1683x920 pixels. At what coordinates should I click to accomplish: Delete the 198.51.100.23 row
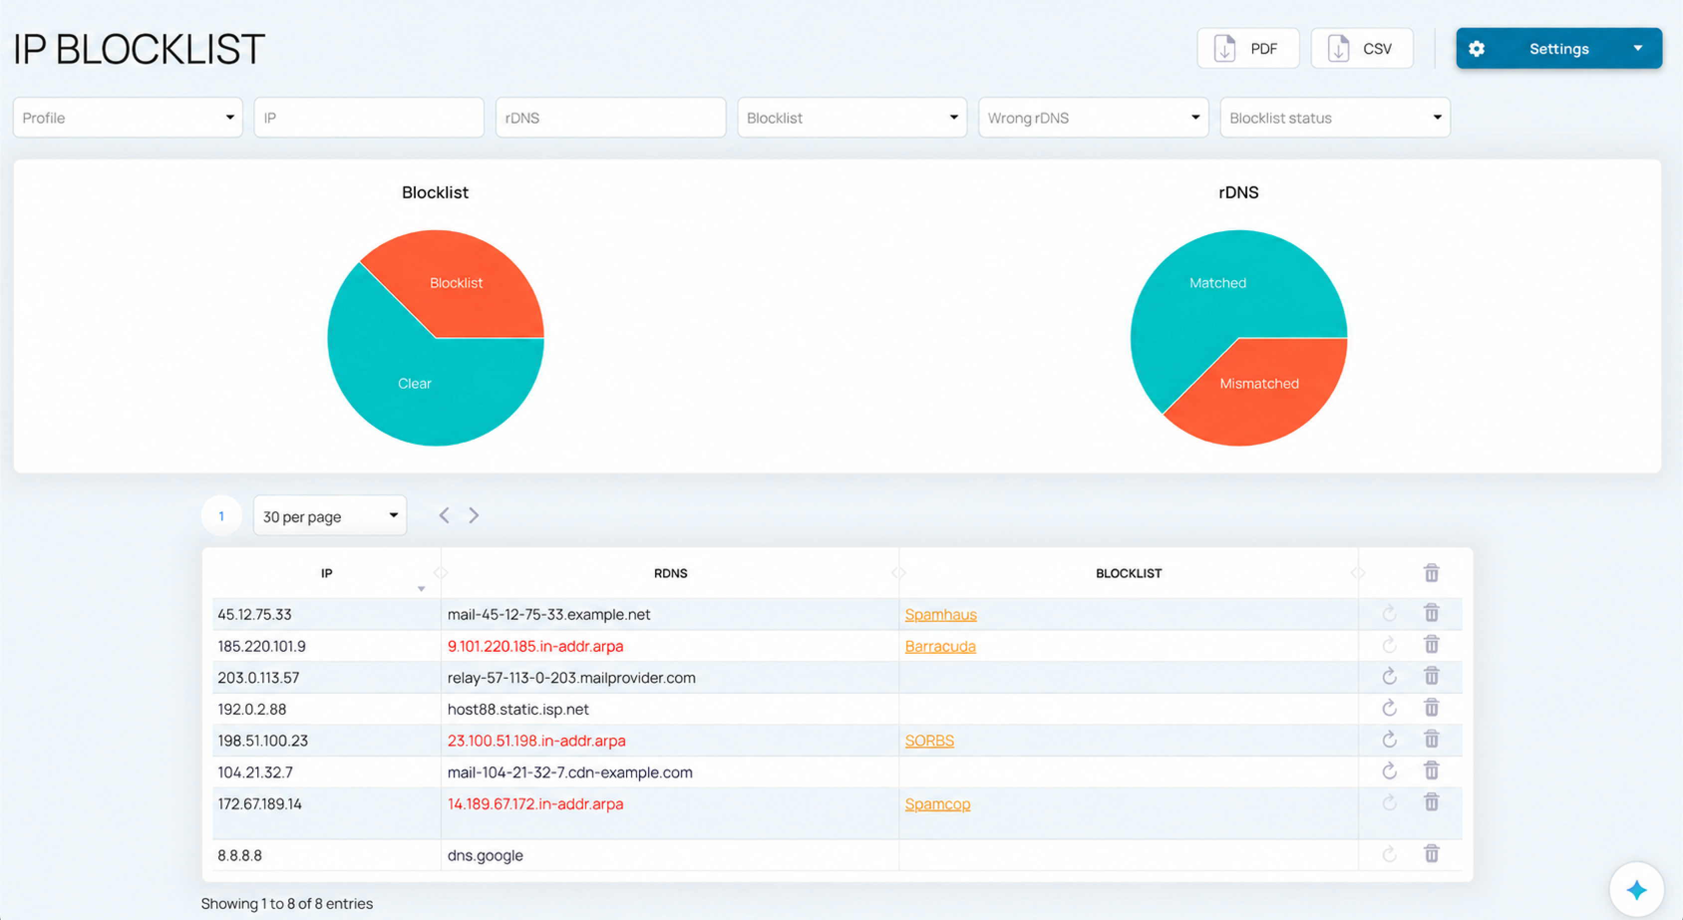pyautogui.click(x=1431, y=740)
